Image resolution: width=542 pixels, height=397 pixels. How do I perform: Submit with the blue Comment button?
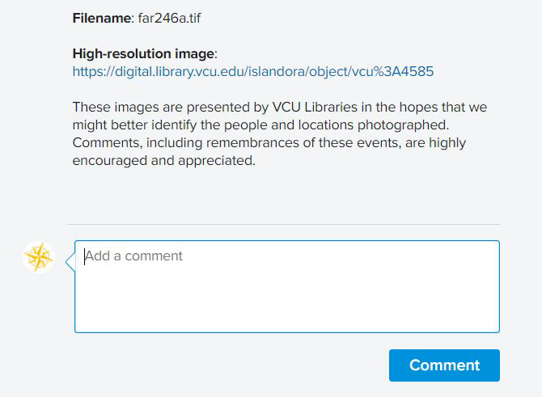point(444,365)
